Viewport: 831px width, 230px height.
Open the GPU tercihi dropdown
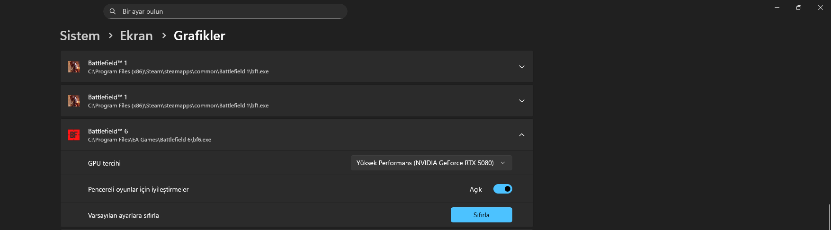coord(431,163)
